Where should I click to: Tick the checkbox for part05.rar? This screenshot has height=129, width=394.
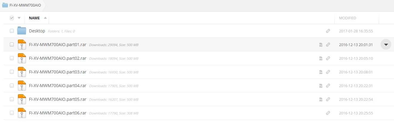[x=12, y=99]
